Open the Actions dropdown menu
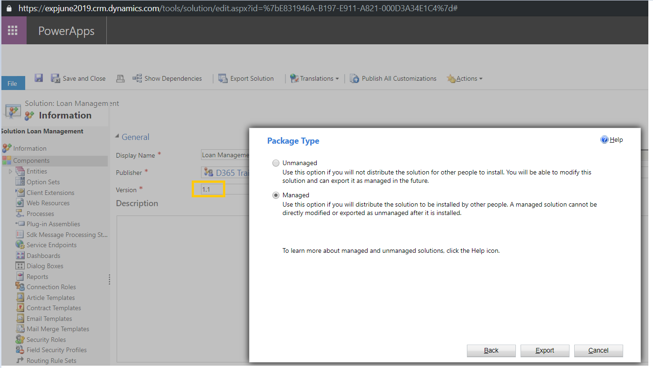This screenshot has width=653, height=368. pyautogui.click(x=465, y=78)
